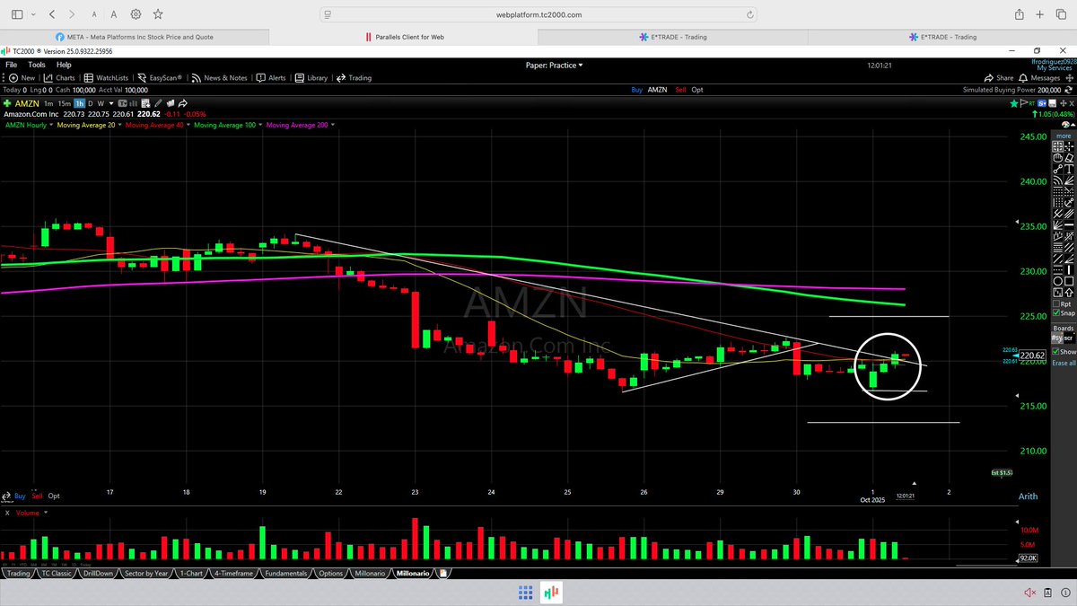
Task: Toggle the Show drawings checkbox
Action: [1057, 351]
